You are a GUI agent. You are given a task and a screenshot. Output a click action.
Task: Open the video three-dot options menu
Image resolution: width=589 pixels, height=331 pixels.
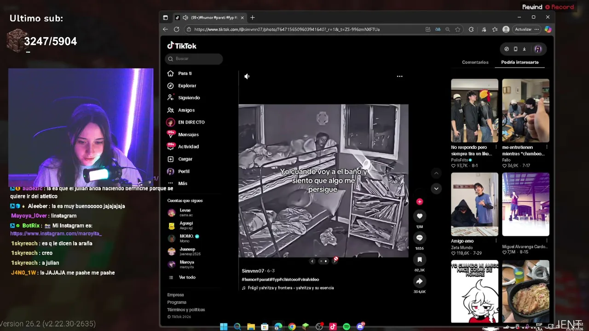(399, 76)
